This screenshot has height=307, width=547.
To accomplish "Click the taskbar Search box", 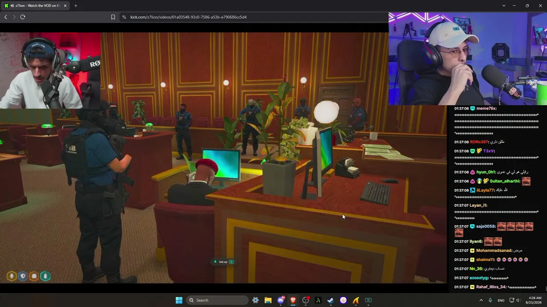I will [218, 300].
